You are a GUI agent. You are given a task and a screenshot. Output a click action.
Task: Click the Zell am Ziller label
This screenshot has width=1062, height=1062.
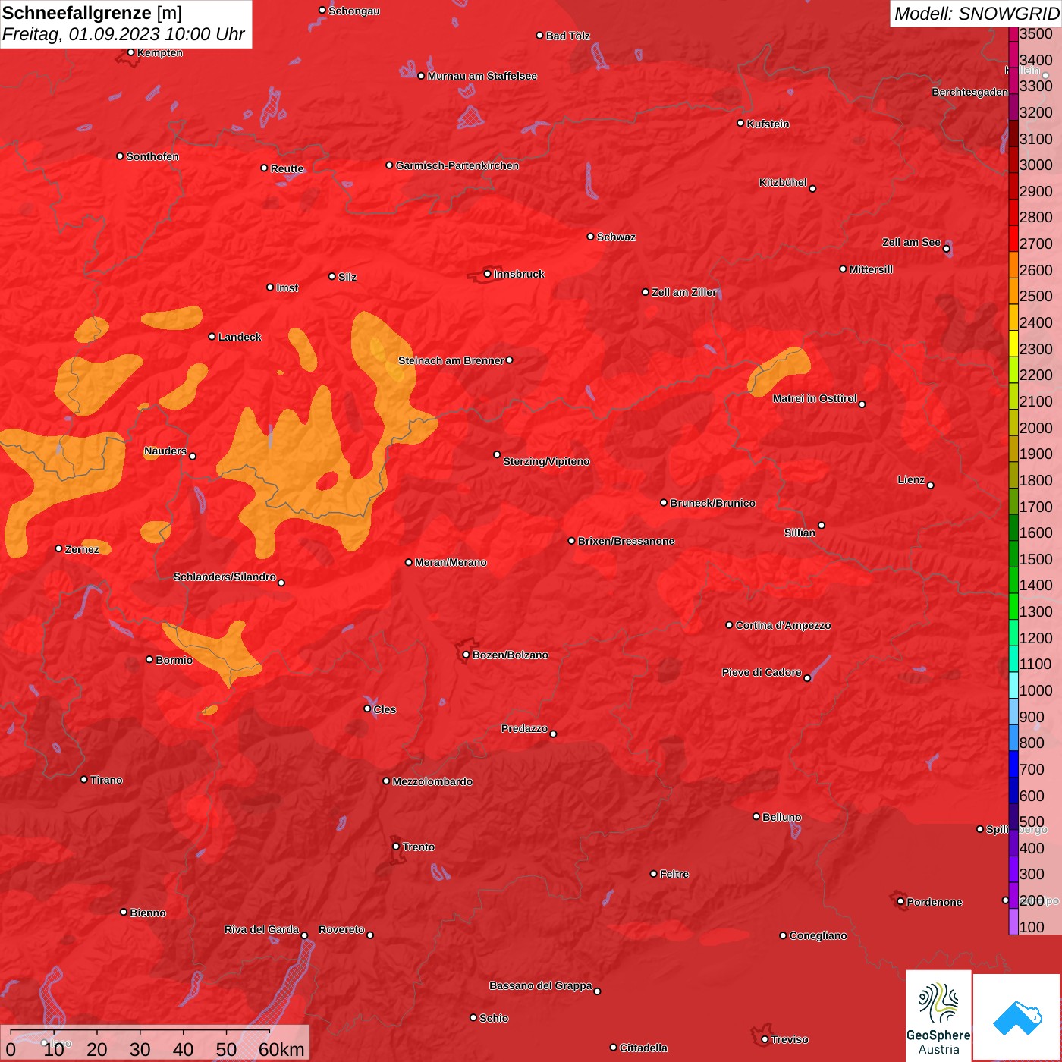[x=683, y=292]
